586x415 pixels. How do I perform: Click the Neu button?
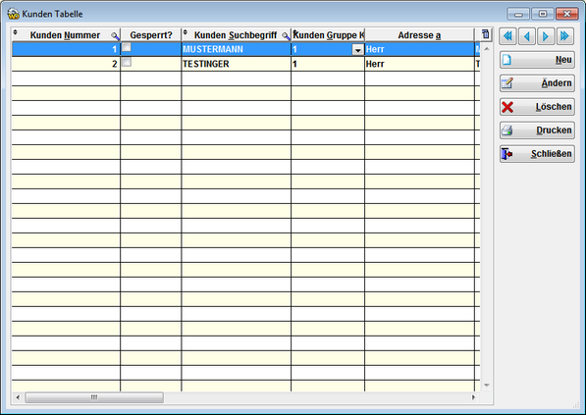(x=537, y=60)
